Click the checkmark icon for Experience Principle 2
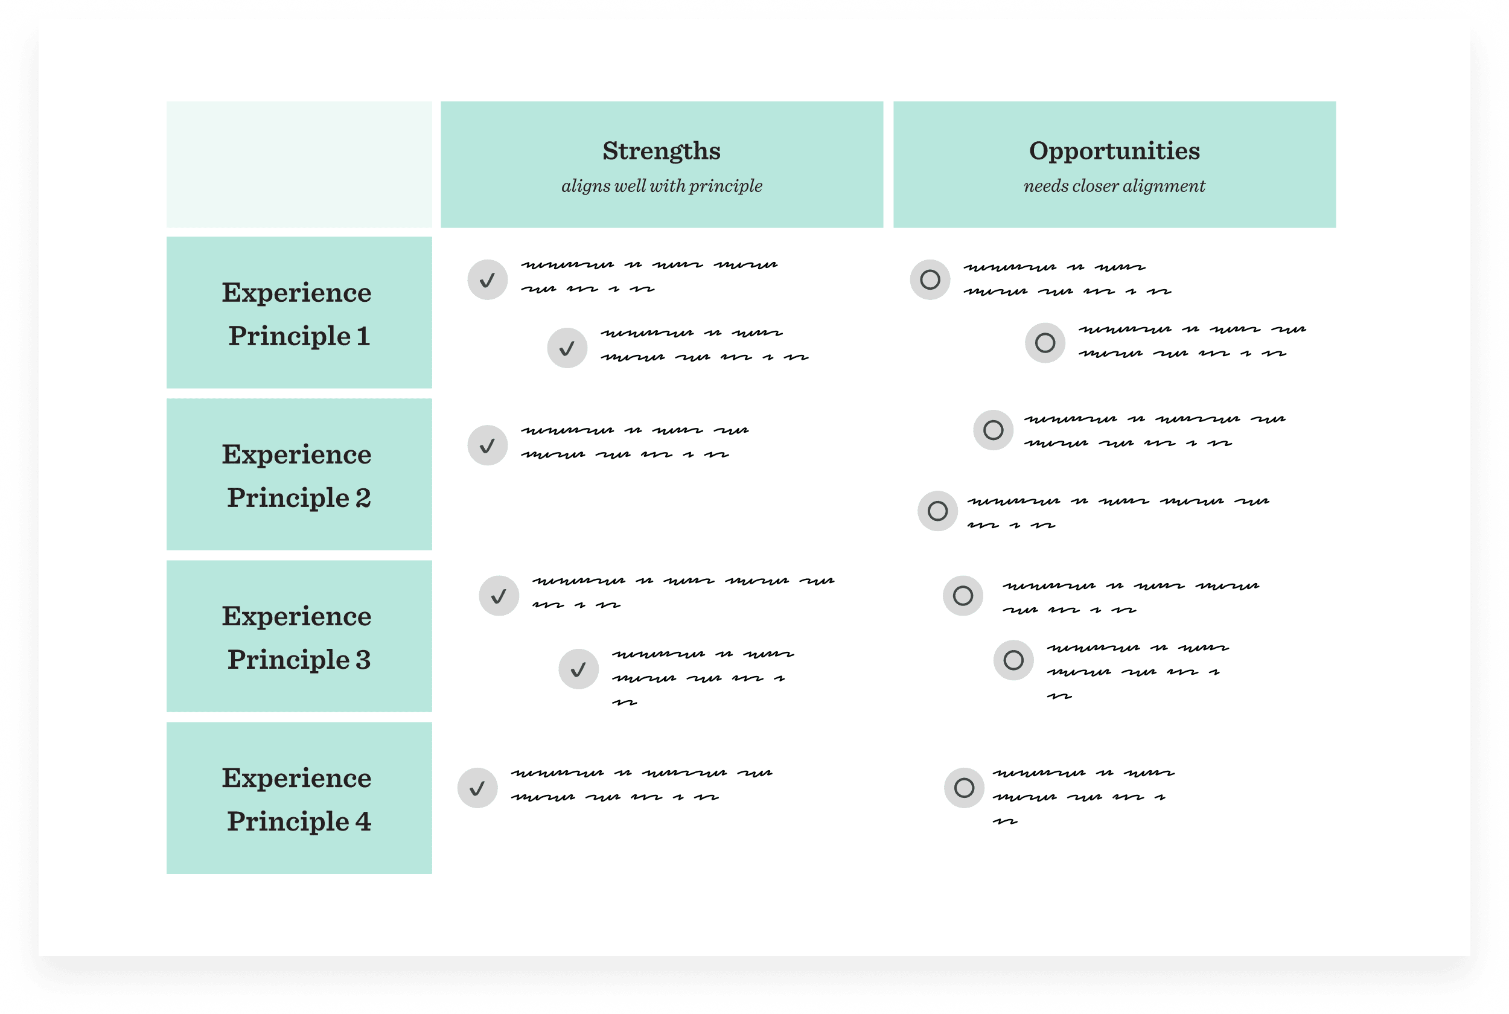Image resolution: width=1509 pixels, height=1014 pixels. 489,445
